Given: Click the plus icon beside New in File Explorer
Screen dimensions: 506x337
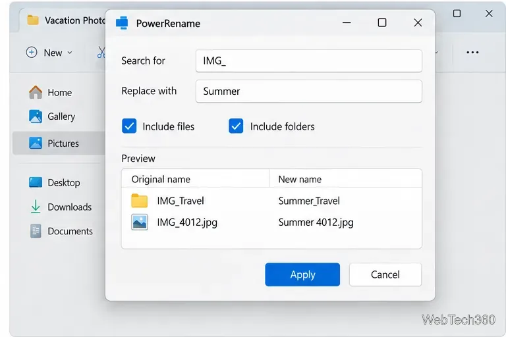Looking at the screenshot, I should [x=32, y=52].
